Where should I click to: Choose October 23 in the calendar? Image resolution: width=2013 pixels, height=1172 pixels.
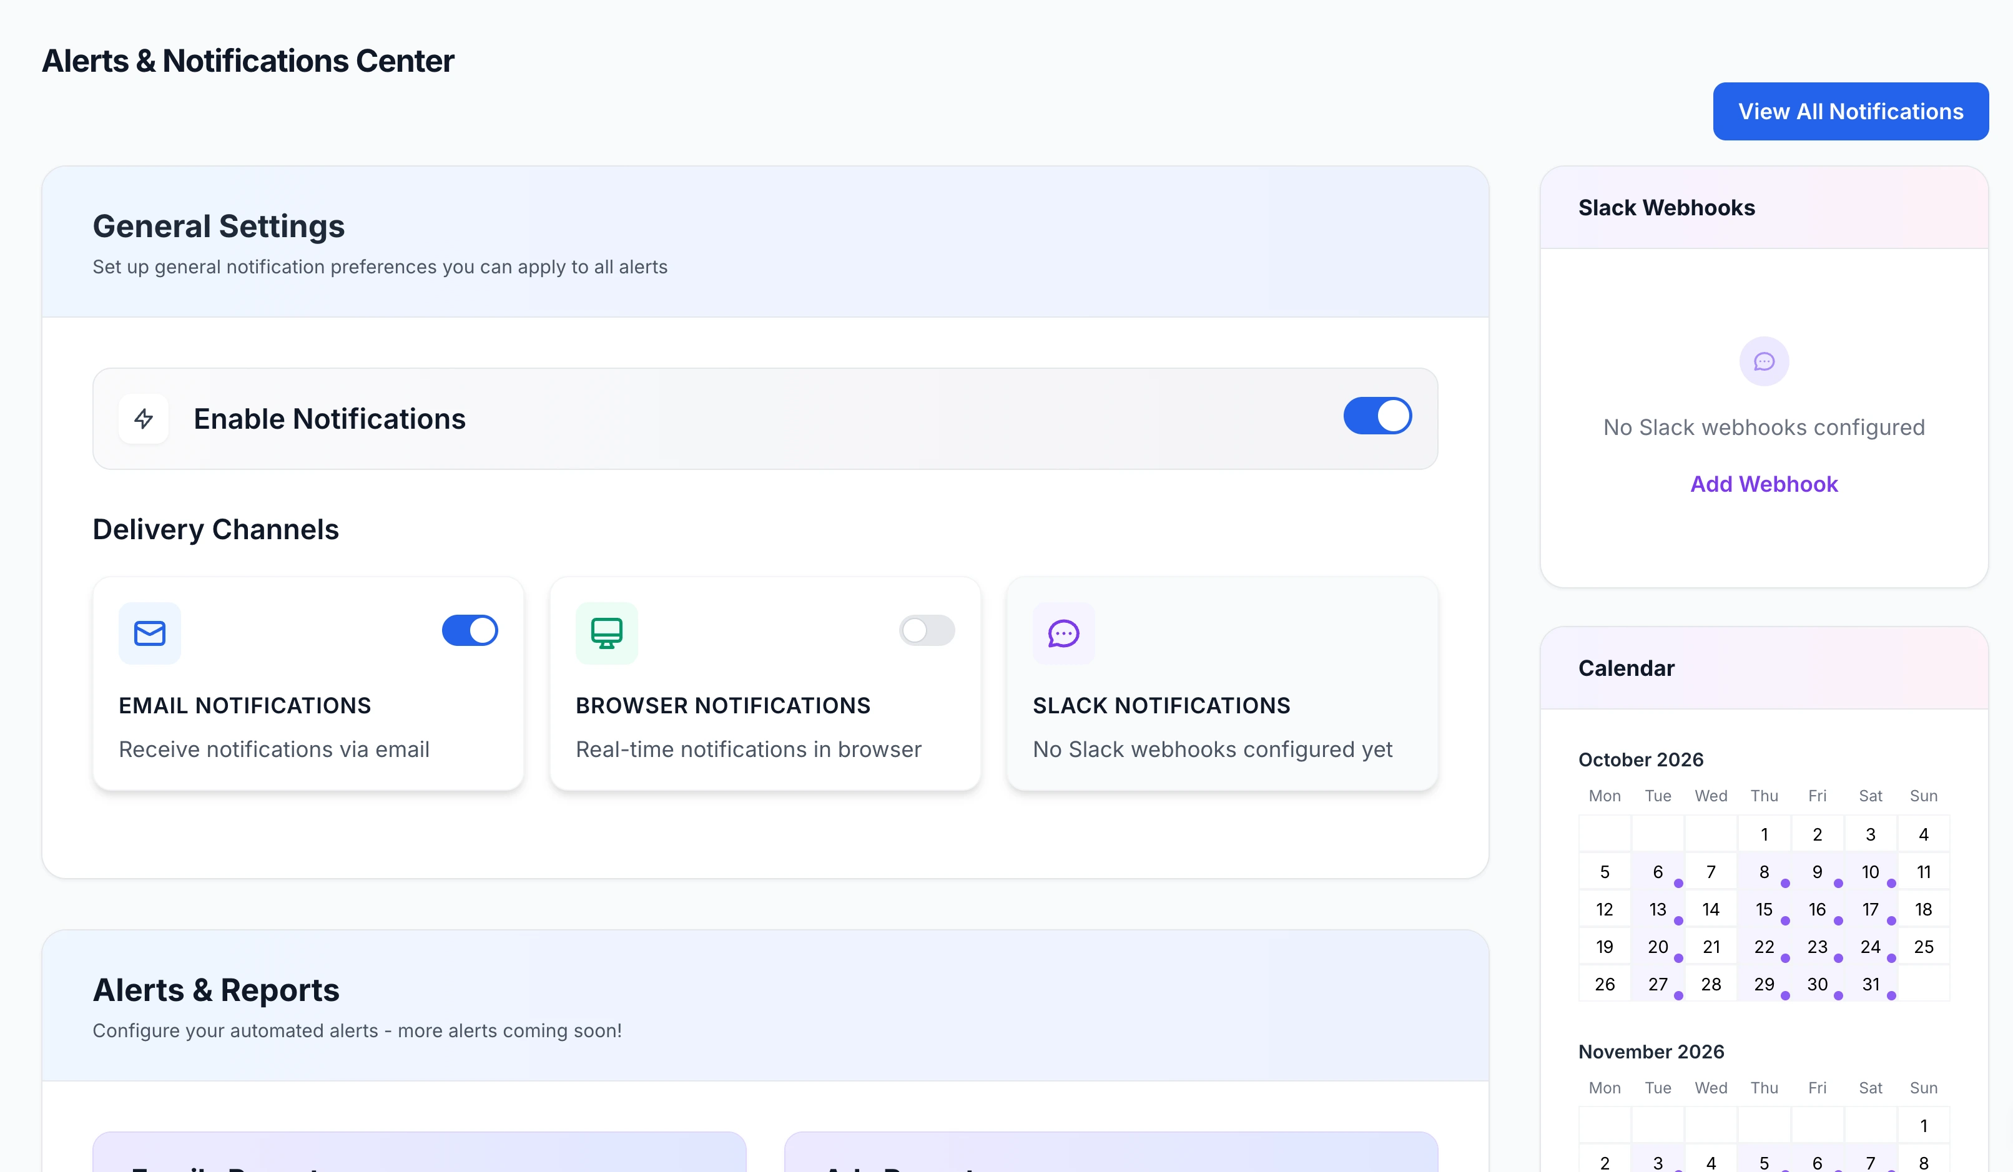(1818, 947)
